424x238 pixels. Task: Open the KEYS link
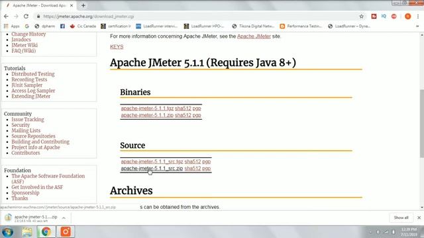point(117,47)
